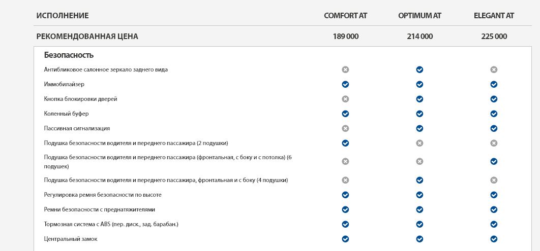Click Comfort AT cross for Кнопка блокировки дверей

coord(345,99)
